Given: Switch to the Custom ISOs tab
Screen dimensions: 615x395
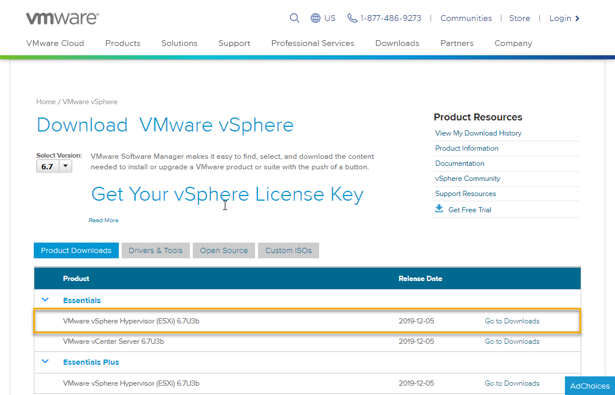Looking at the screenshot, I should [x=289, y=250].
